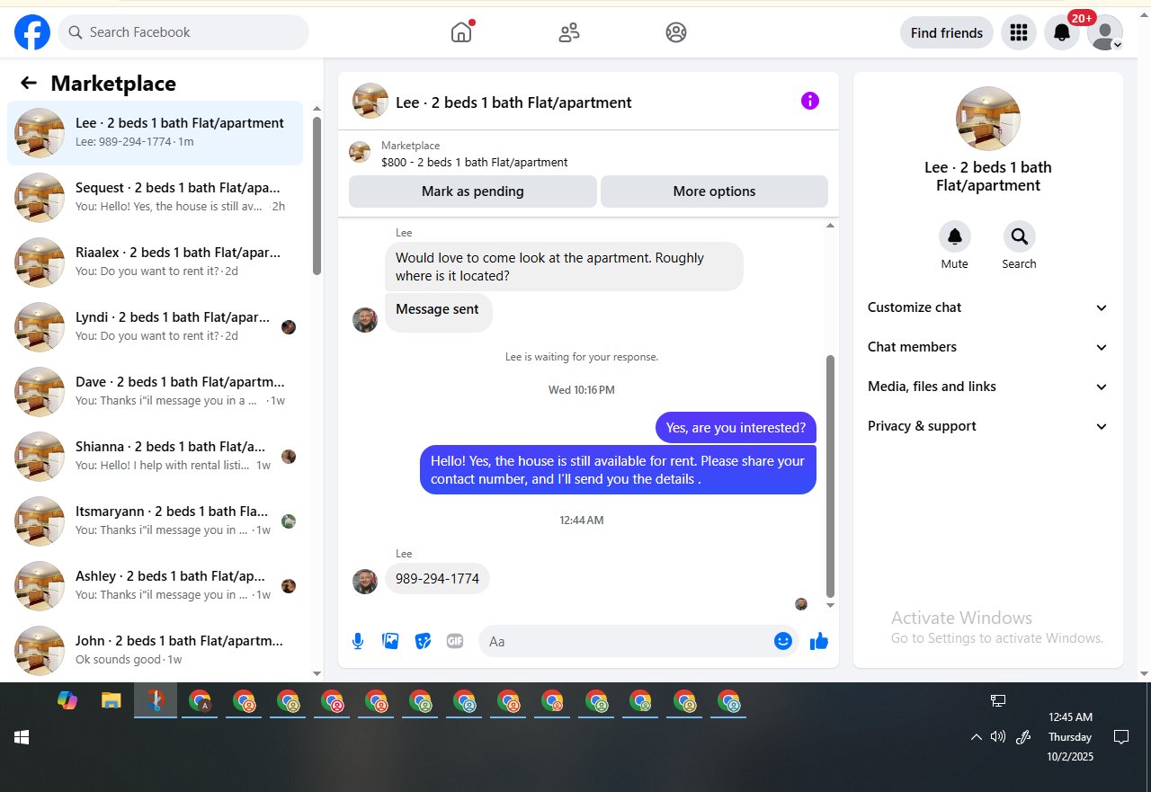Choose a sticker with the sticker icon
Viewport: 1151px width, 792px height.
(x=423, y=641)
